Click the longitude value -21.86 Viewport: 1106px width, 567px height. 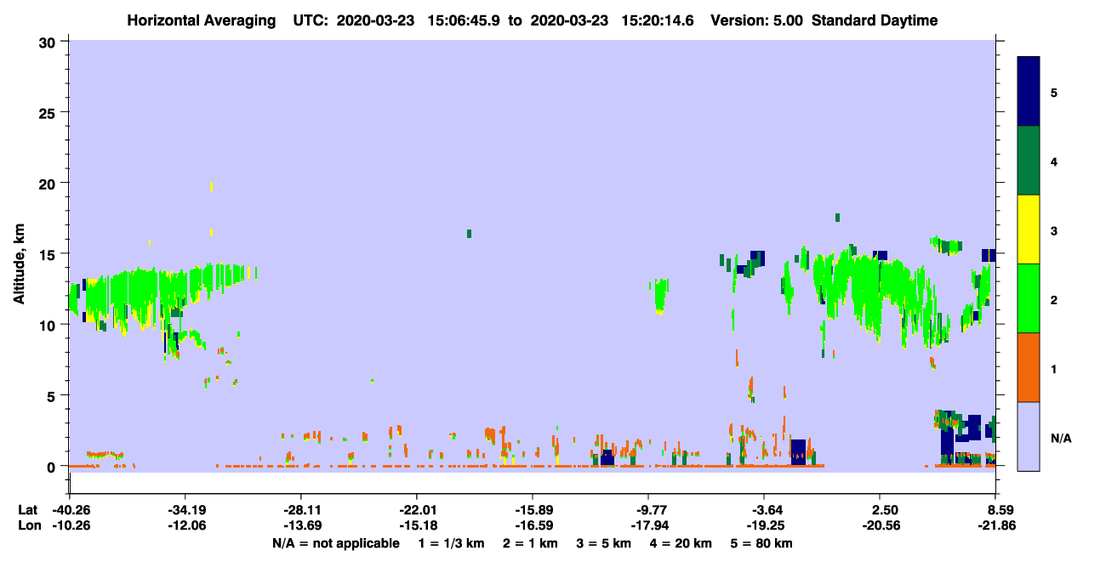click(995, 526)
